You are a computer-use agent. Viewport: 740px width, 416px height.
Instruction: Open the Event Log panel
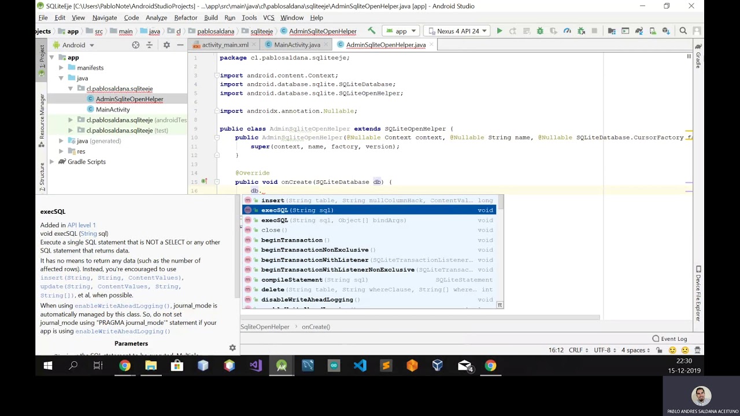(x=669, y=339)
